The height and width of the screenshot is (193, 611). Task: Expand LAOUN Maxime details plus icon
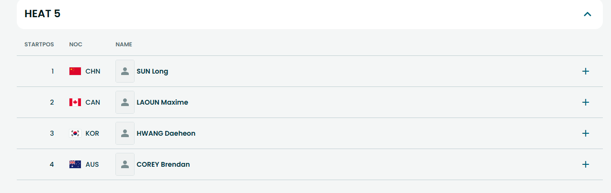click(x=585, y=102)
